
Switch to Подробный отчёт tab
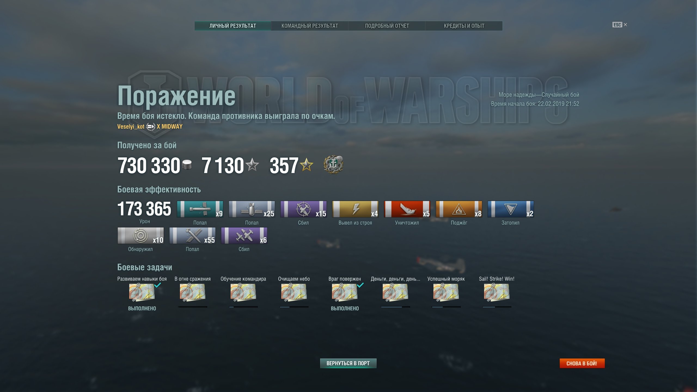[387, 26]
